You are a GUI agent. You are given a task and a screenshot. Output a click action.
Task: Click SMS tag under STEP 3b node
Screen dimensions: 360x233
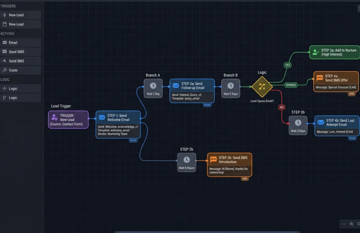click(x=245, y=179)
